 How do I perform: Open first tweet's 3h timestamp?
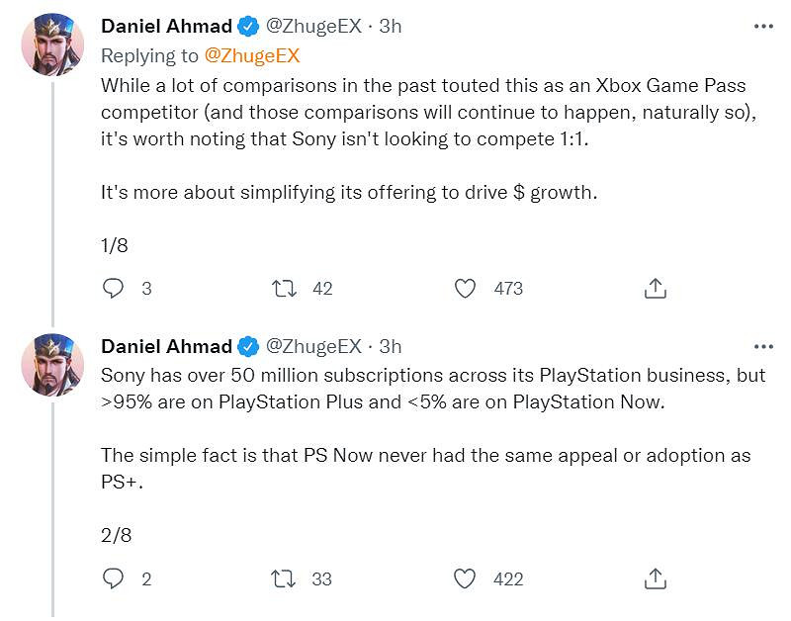[x=391, y=27]
